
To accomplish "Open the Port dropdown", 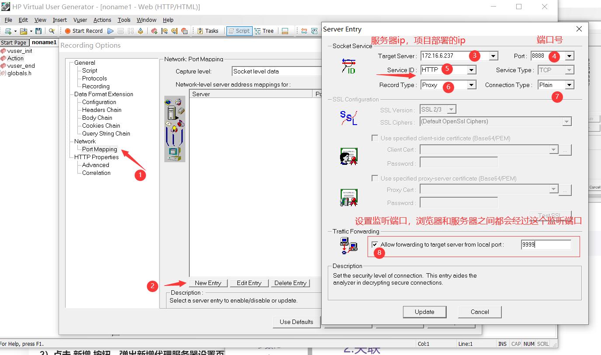I will point(569,56).
